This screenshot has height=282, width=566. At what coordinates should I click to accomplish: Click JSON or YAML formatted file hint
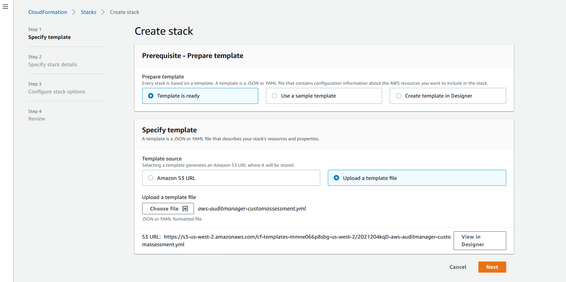(172, 219)
